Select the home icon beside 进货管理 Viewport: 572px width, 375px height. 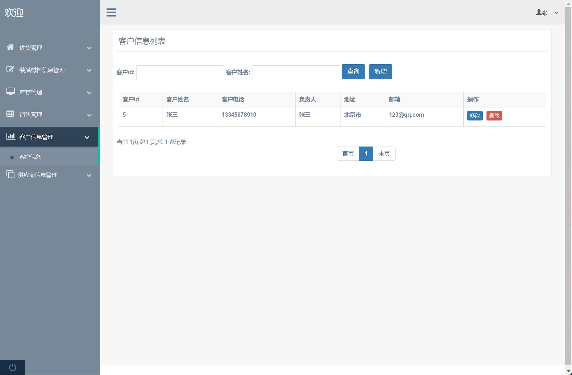coord(10,48)
